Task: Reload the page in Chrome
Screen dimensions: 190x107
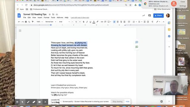Action: pos(26,5)
